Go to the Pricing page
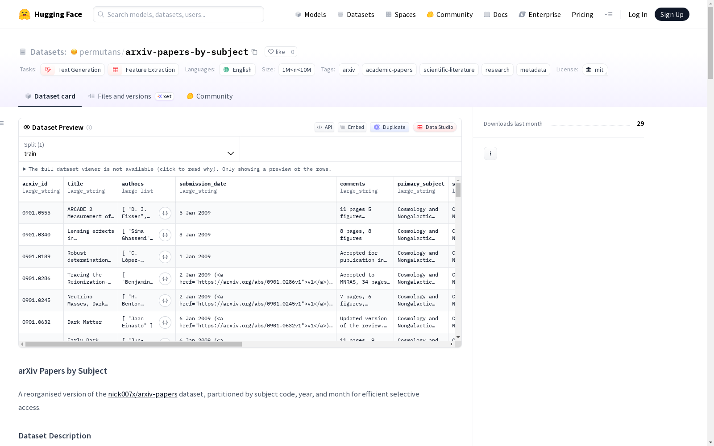Image resolution: width=714 pixels, height=446 pixels. pyautogui.click(x=582, y=14)
